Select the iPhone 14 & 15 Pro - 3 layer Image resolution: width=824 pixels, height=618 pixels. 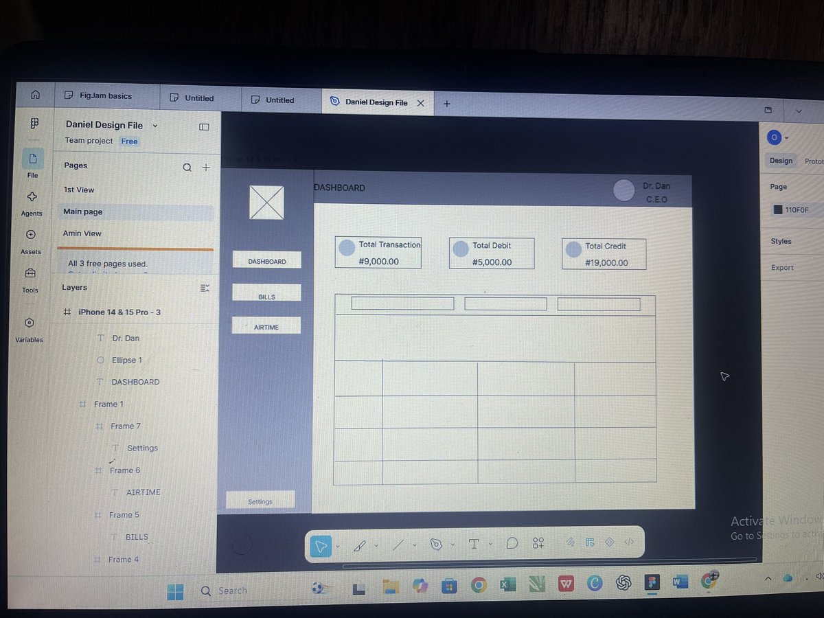click(x=119, y=312)
